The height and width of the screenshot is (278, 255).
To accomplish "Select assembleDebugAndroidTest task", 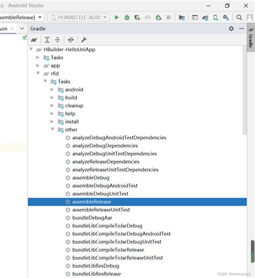I will [x=105, y=186].
